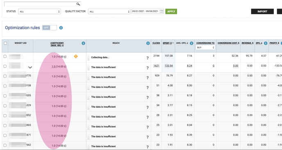This screenshot has width=282, height=150.
Task: Open the QUALITY FACTOR dropdown
Action: pyautogui.click(x=109, y=11)
